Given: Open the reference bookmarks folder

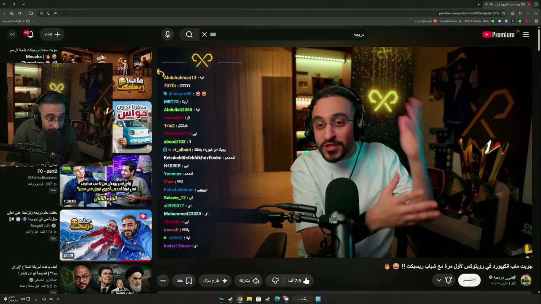Looking at the screenshot, I should tap(16, 21).
